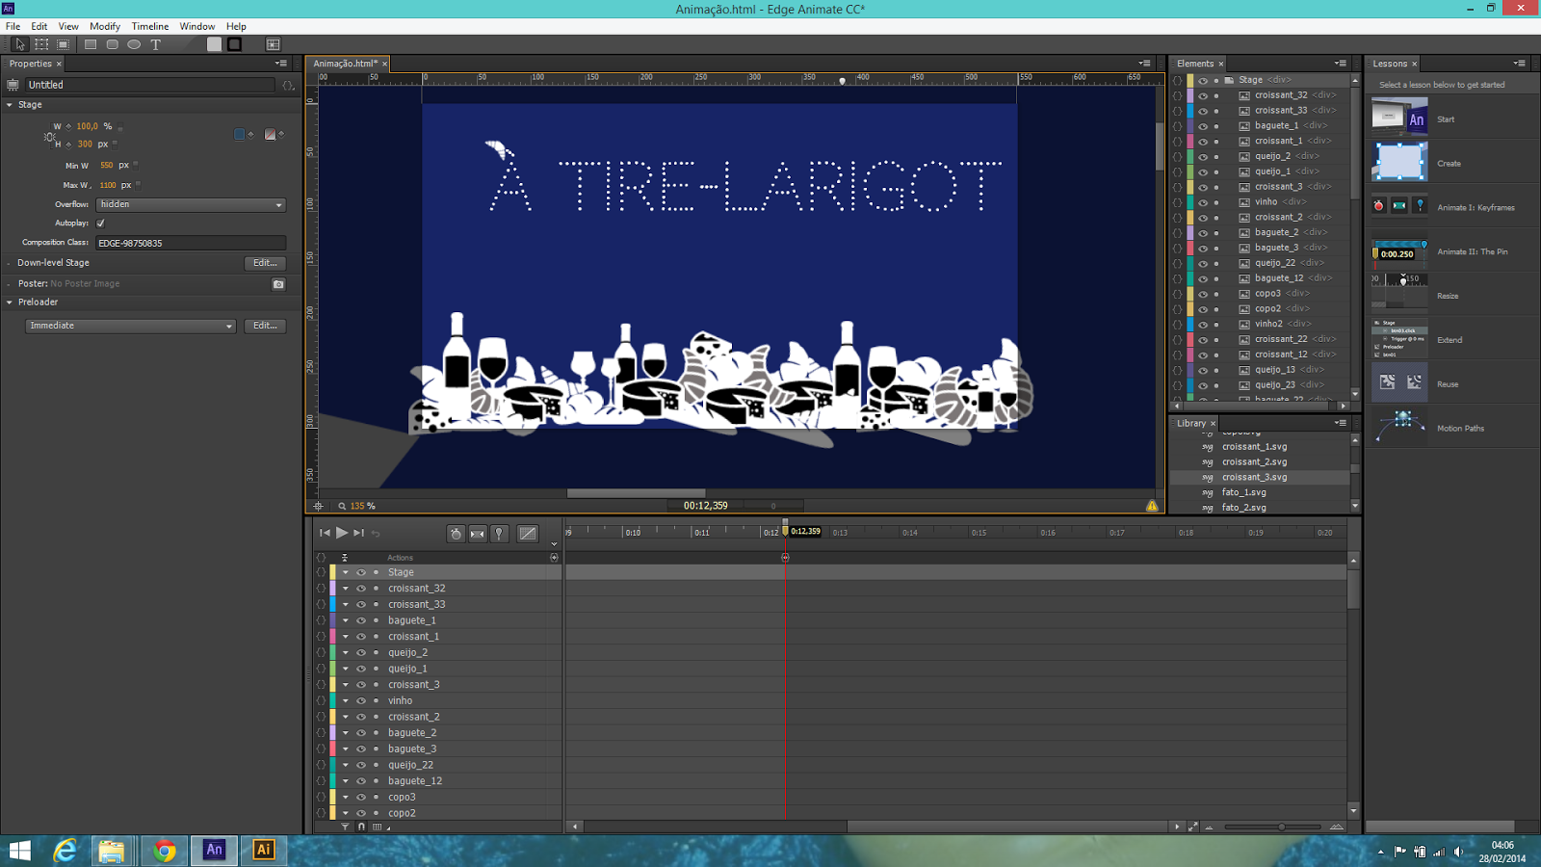Open the Elements panel options menu
The height and width of the screenshot is (867, 1541).
click(1340, 64)
